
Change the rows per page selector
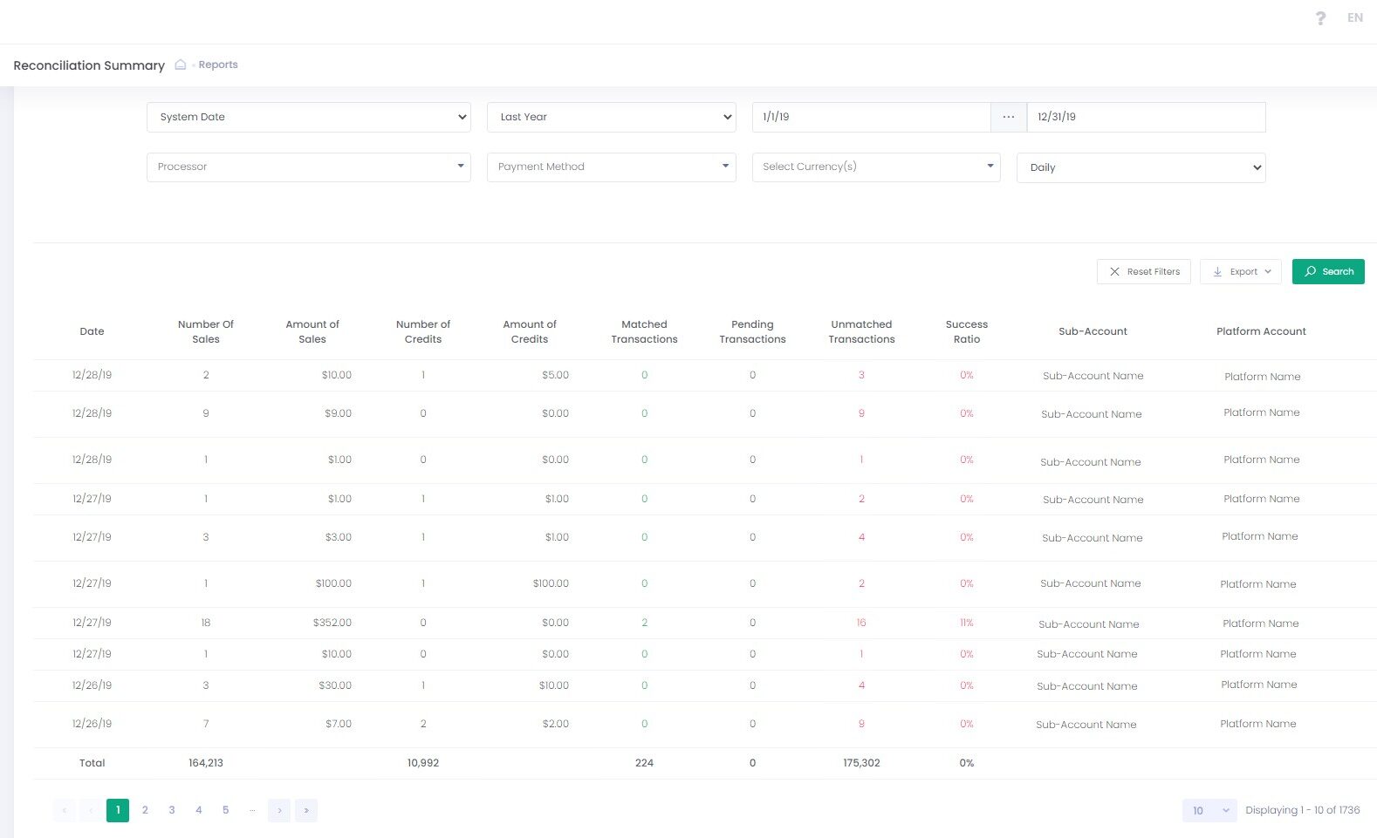coord(1209,810)
